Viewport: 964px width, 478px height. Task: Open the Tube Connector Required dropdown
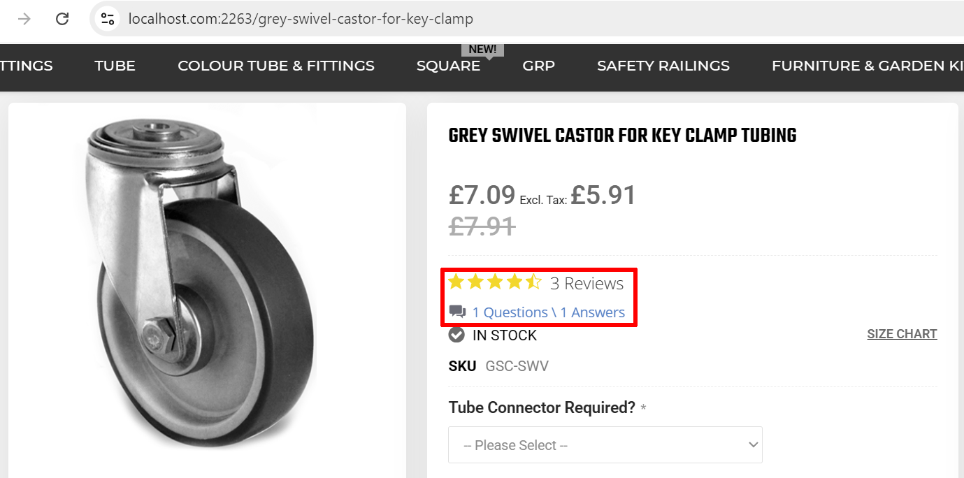(605, 444)
